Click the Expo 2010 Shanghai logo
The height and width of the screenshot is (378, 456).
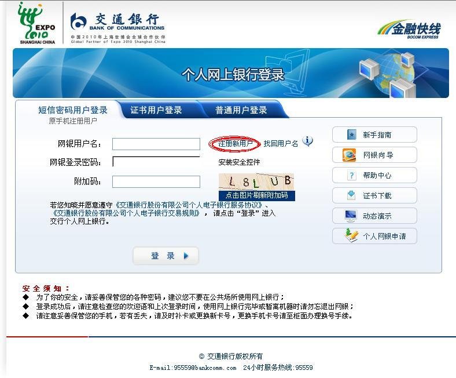(x=36, y=23)
